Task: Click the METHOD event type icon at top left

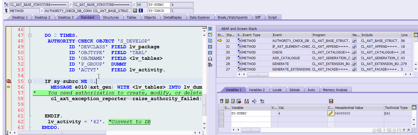Action: (6, 11)
